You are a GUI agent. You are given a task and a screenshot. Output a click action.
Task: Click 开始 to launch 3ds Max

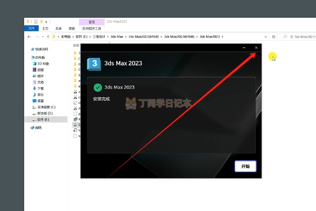pyautogui.click(x=246, y=166)
